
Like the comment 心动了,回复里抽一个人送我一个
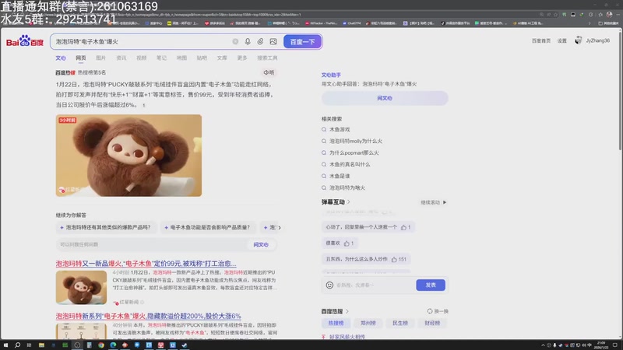tap(403, 227)
